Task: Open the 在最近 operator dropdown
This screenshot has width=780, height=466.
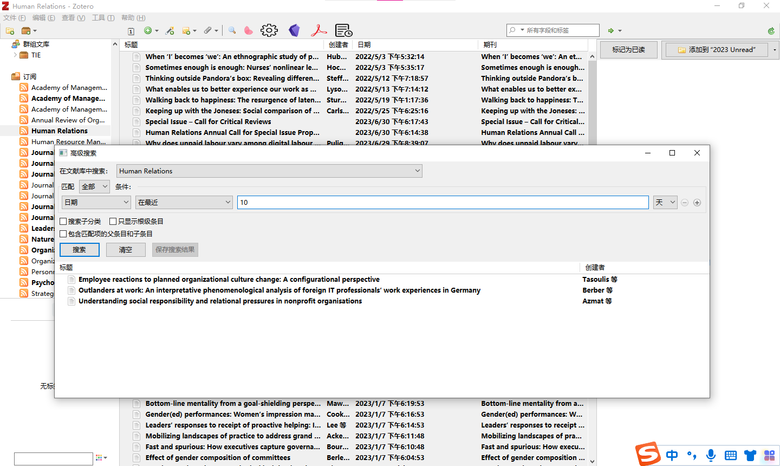Action: point(184,203)
